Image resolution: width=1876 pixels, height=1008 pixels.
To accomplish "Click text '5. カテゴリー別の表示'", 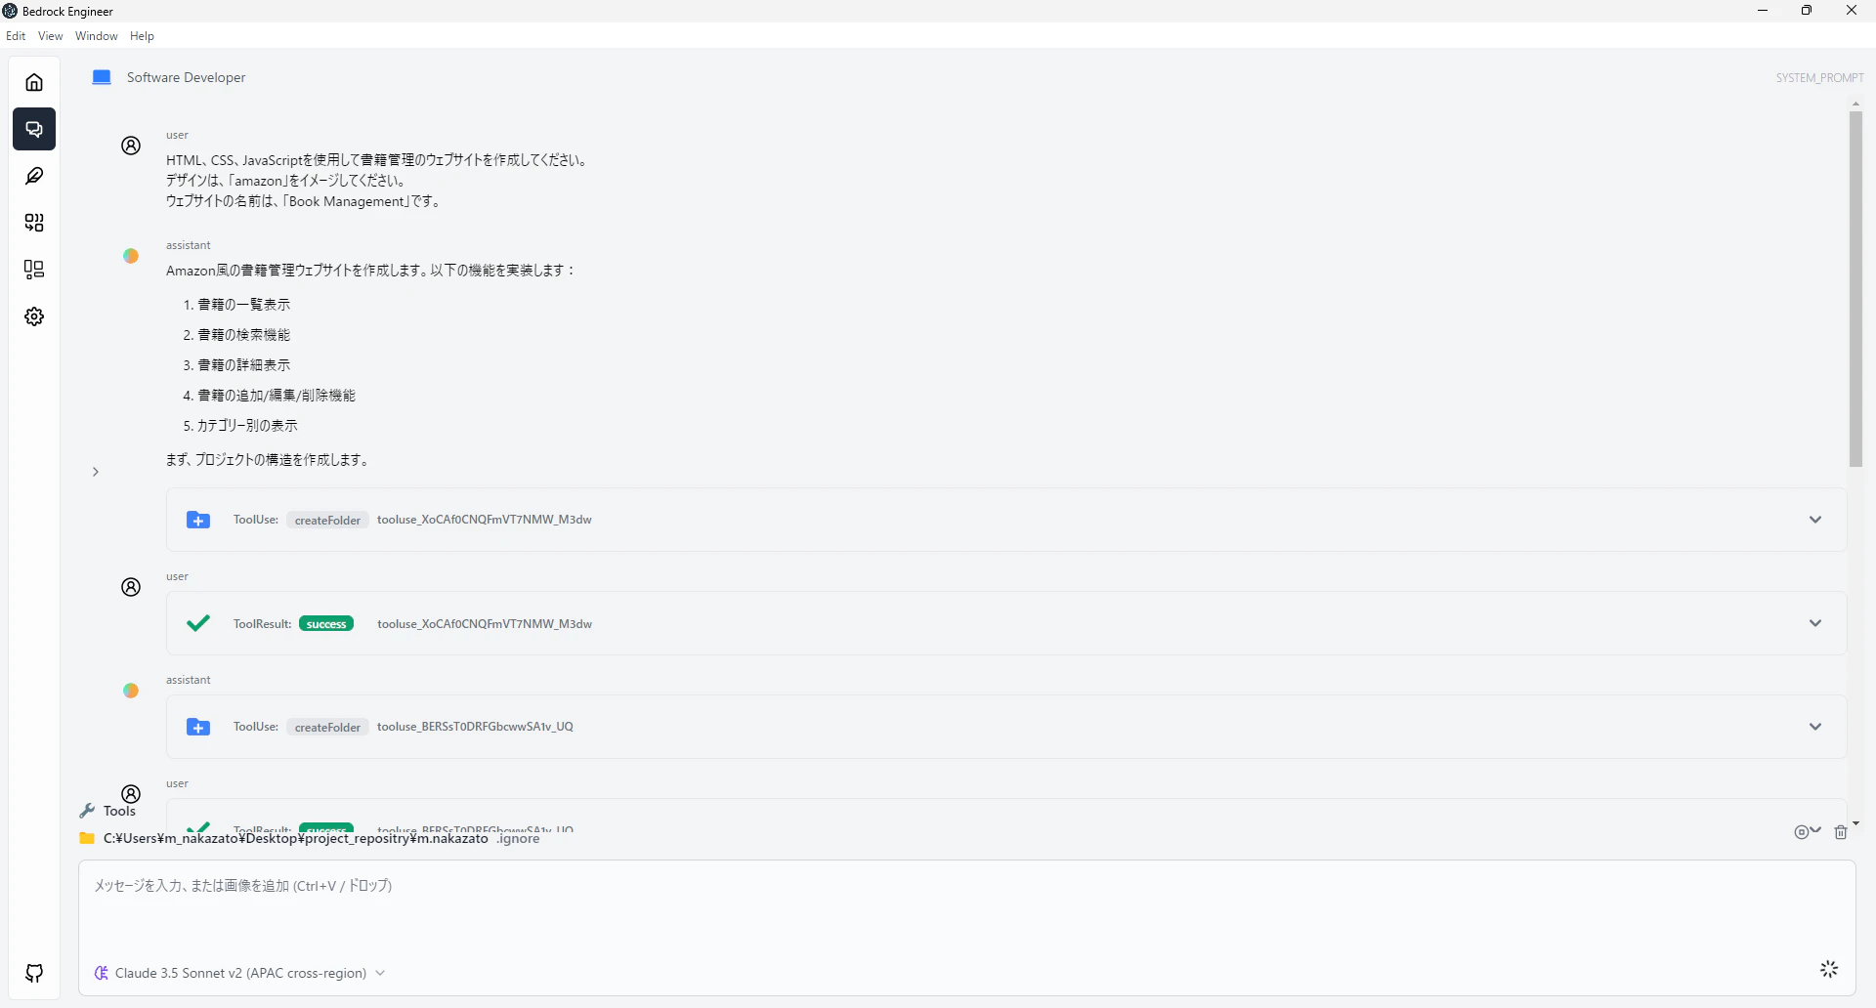I will (240, 426).
